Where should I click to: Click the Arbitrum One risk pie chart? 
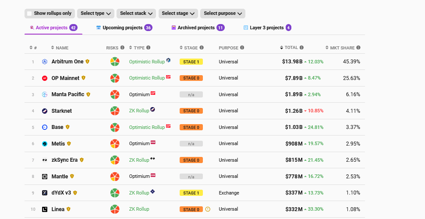click(x=114, y=62)
